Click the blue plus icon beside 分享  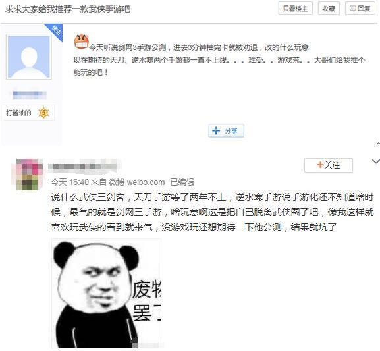point(216,130)
